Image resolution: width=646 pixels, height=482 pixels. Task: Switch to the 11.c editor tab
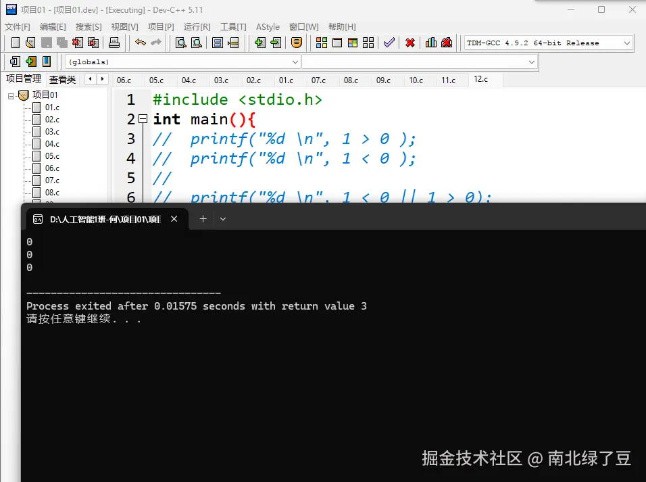[x=448, y=80]
